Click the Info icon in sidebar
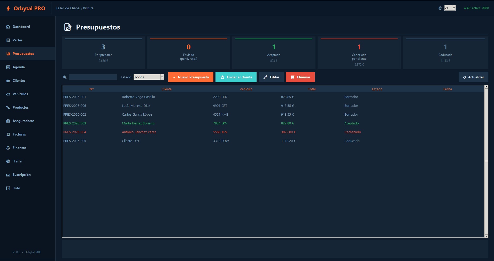 [x=8, y=188]
